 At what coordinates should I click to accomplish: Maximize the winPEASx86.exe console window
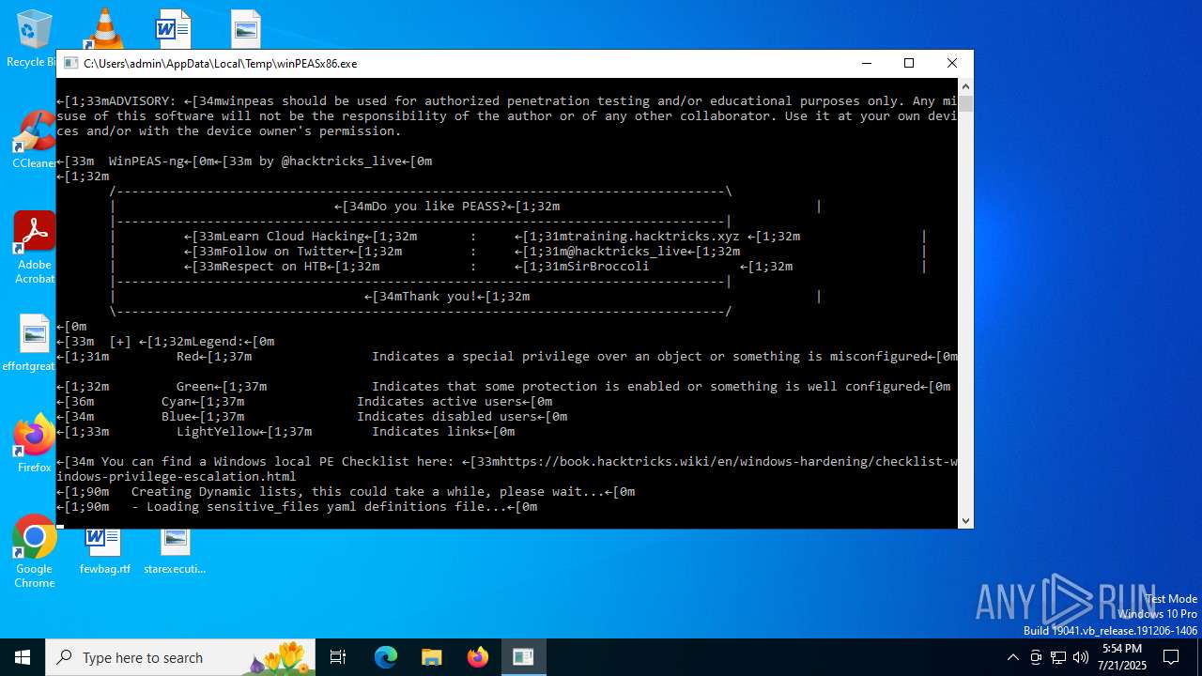click(x=909, y=63)
